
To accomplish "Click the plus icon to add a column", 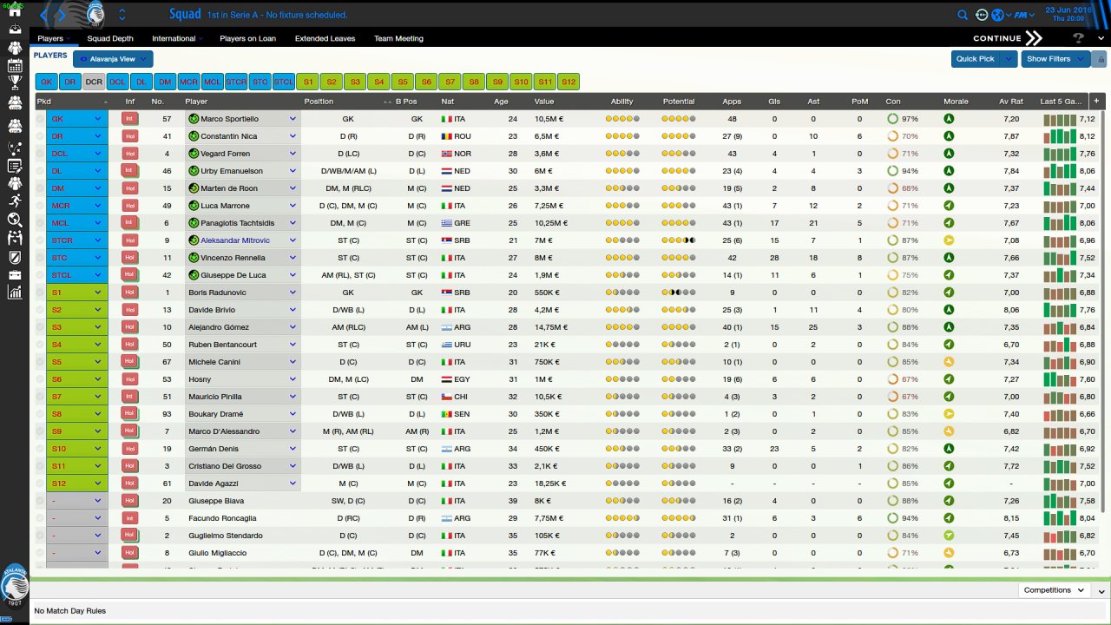I will point(1096,102).
